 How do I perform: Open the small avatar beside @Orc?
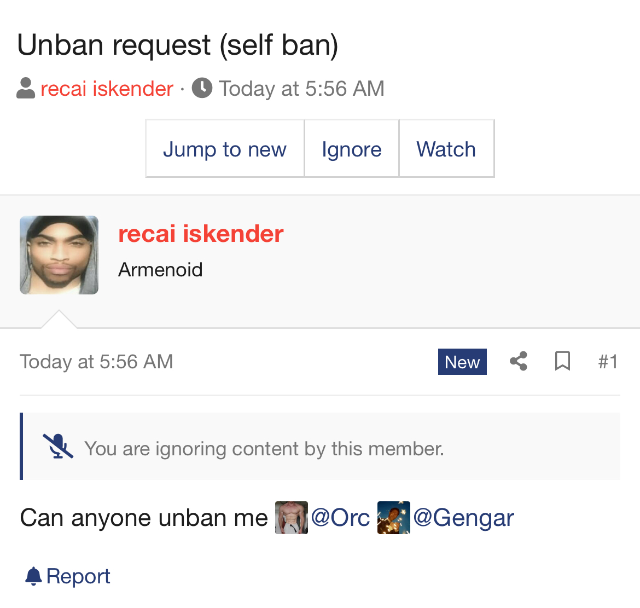tap(291, 518)
